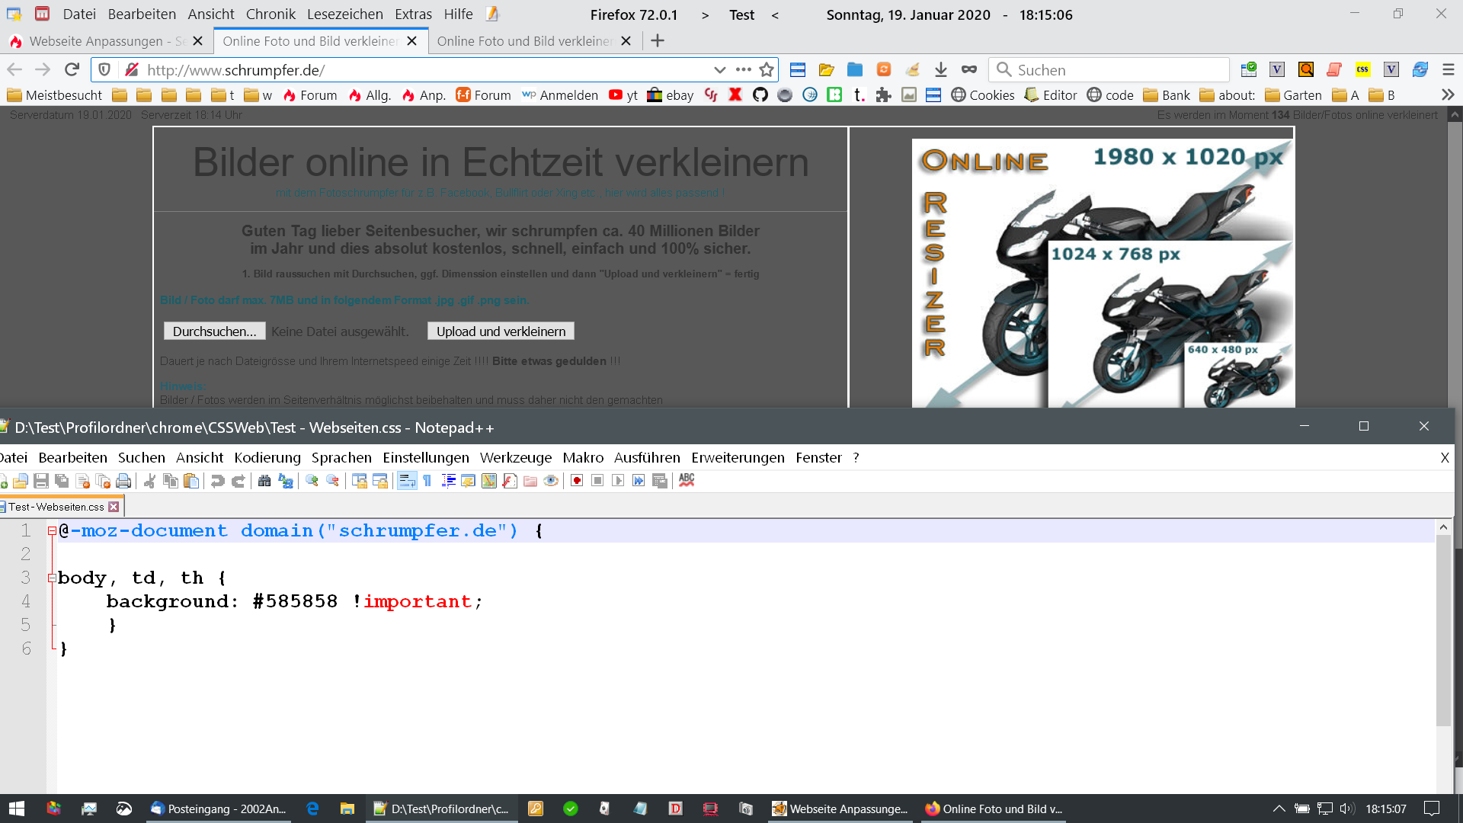Start macro recording with red dot icon
The height and width of the screenshot is (823, 1463).
pyautogui.click(x=577, y=481)
